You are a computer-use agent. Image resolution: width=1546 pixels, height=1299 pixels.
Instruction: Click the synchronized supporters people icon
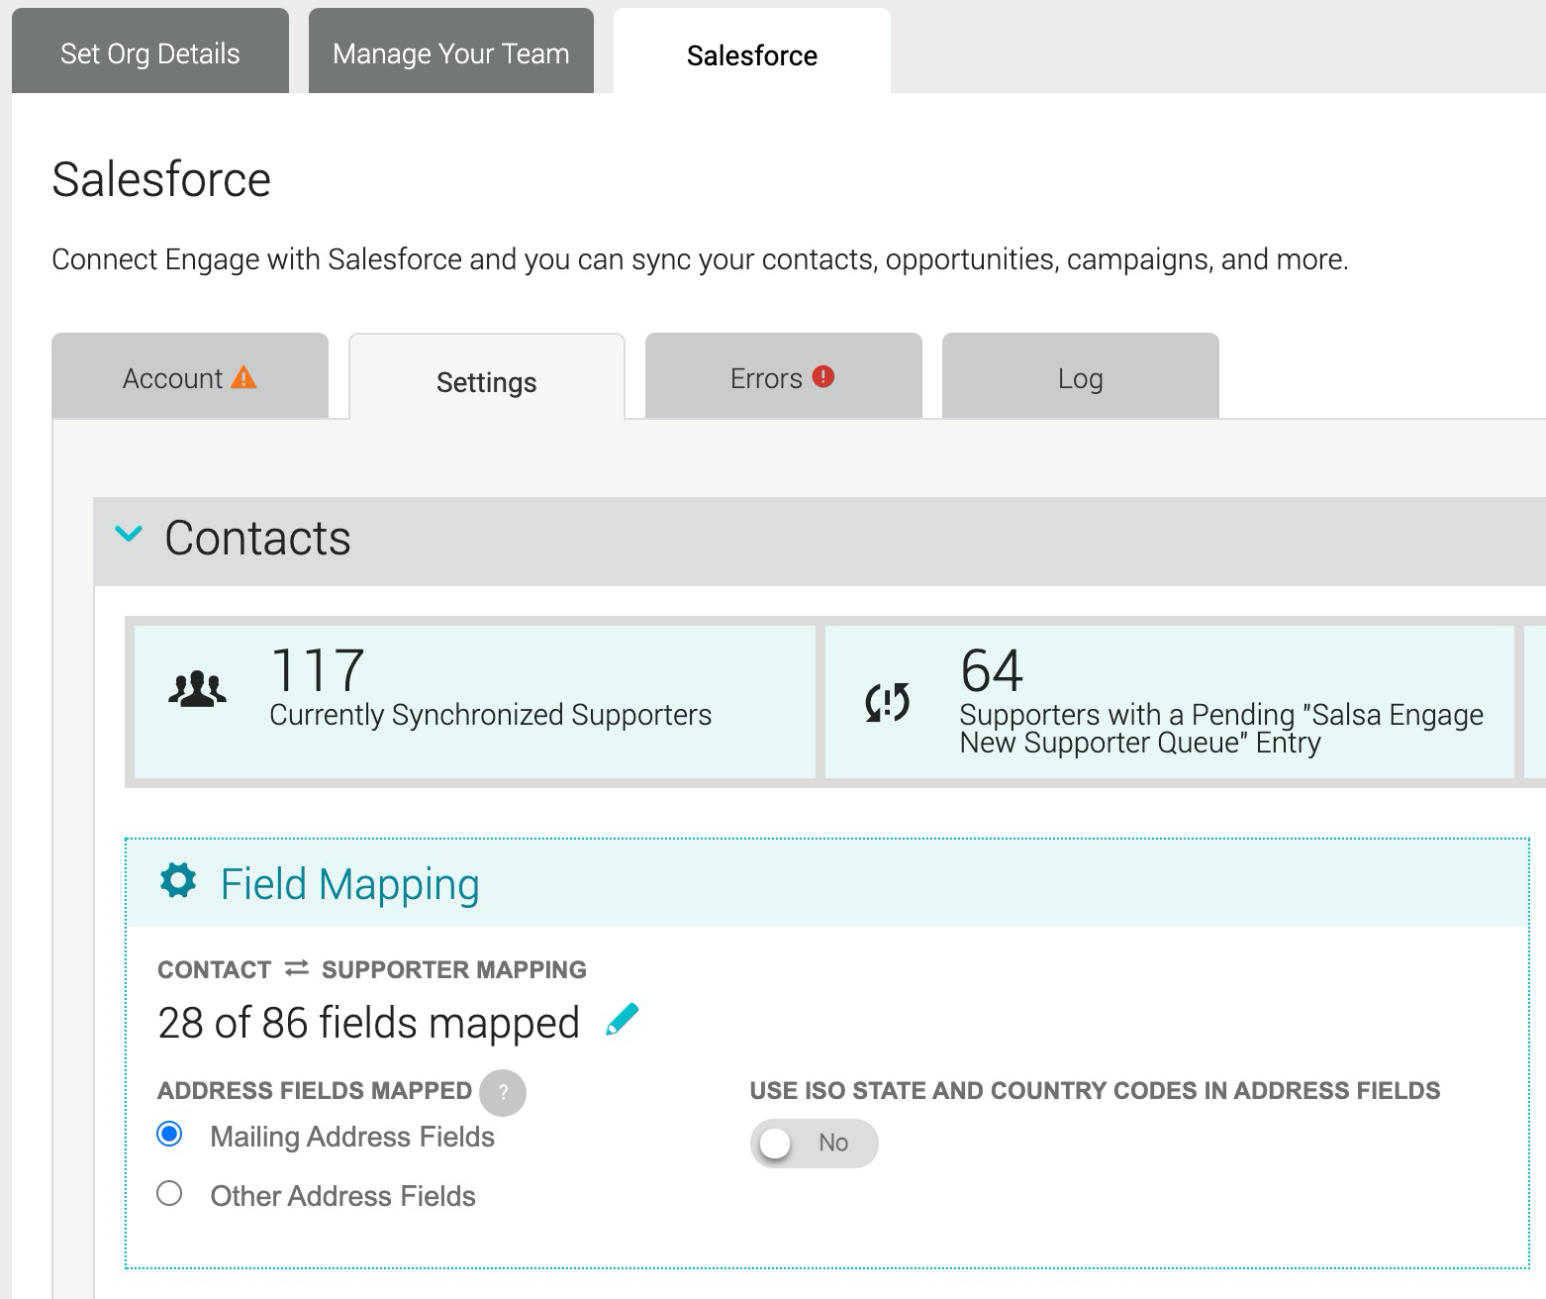[197, 689]
